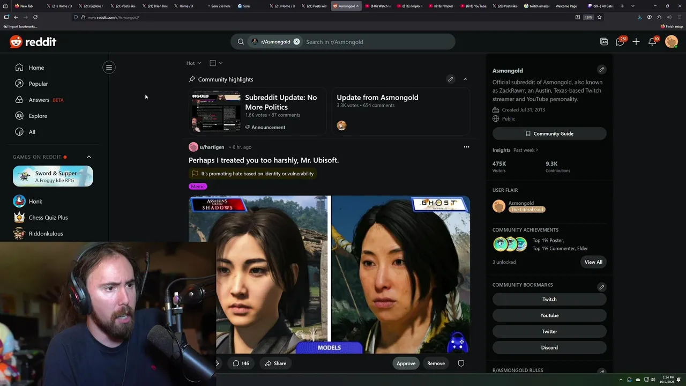Viewport: 686px width, 386px height.
Task: Open Sword & Supper game banner
Action: tap(53, 176)
